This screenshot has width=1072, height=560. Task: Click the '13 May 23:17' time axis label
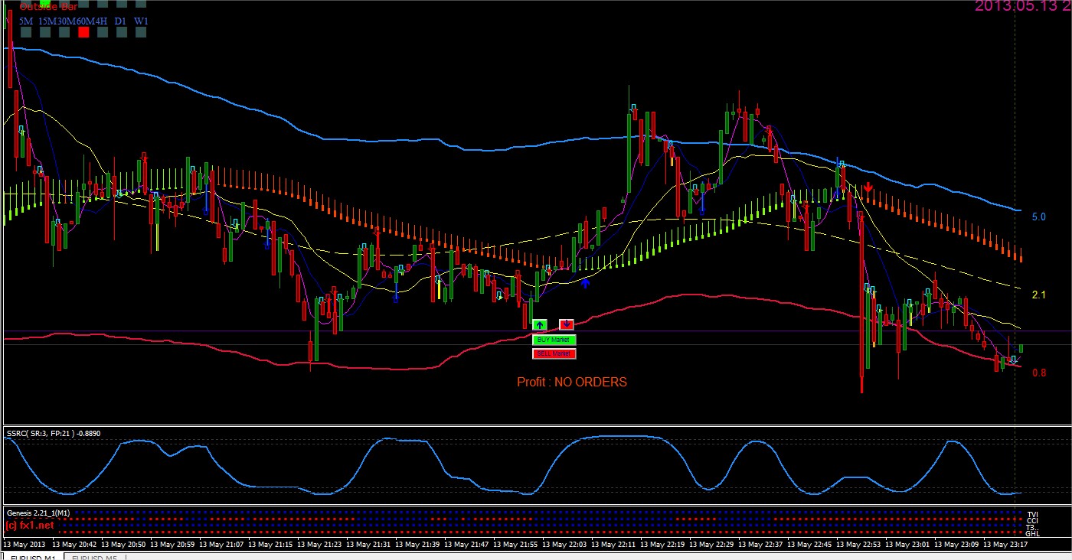(x=1005, y=545)
